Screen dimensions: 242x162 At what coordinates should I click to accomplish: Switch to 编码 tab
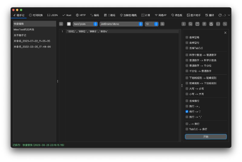tap(95, 15)
